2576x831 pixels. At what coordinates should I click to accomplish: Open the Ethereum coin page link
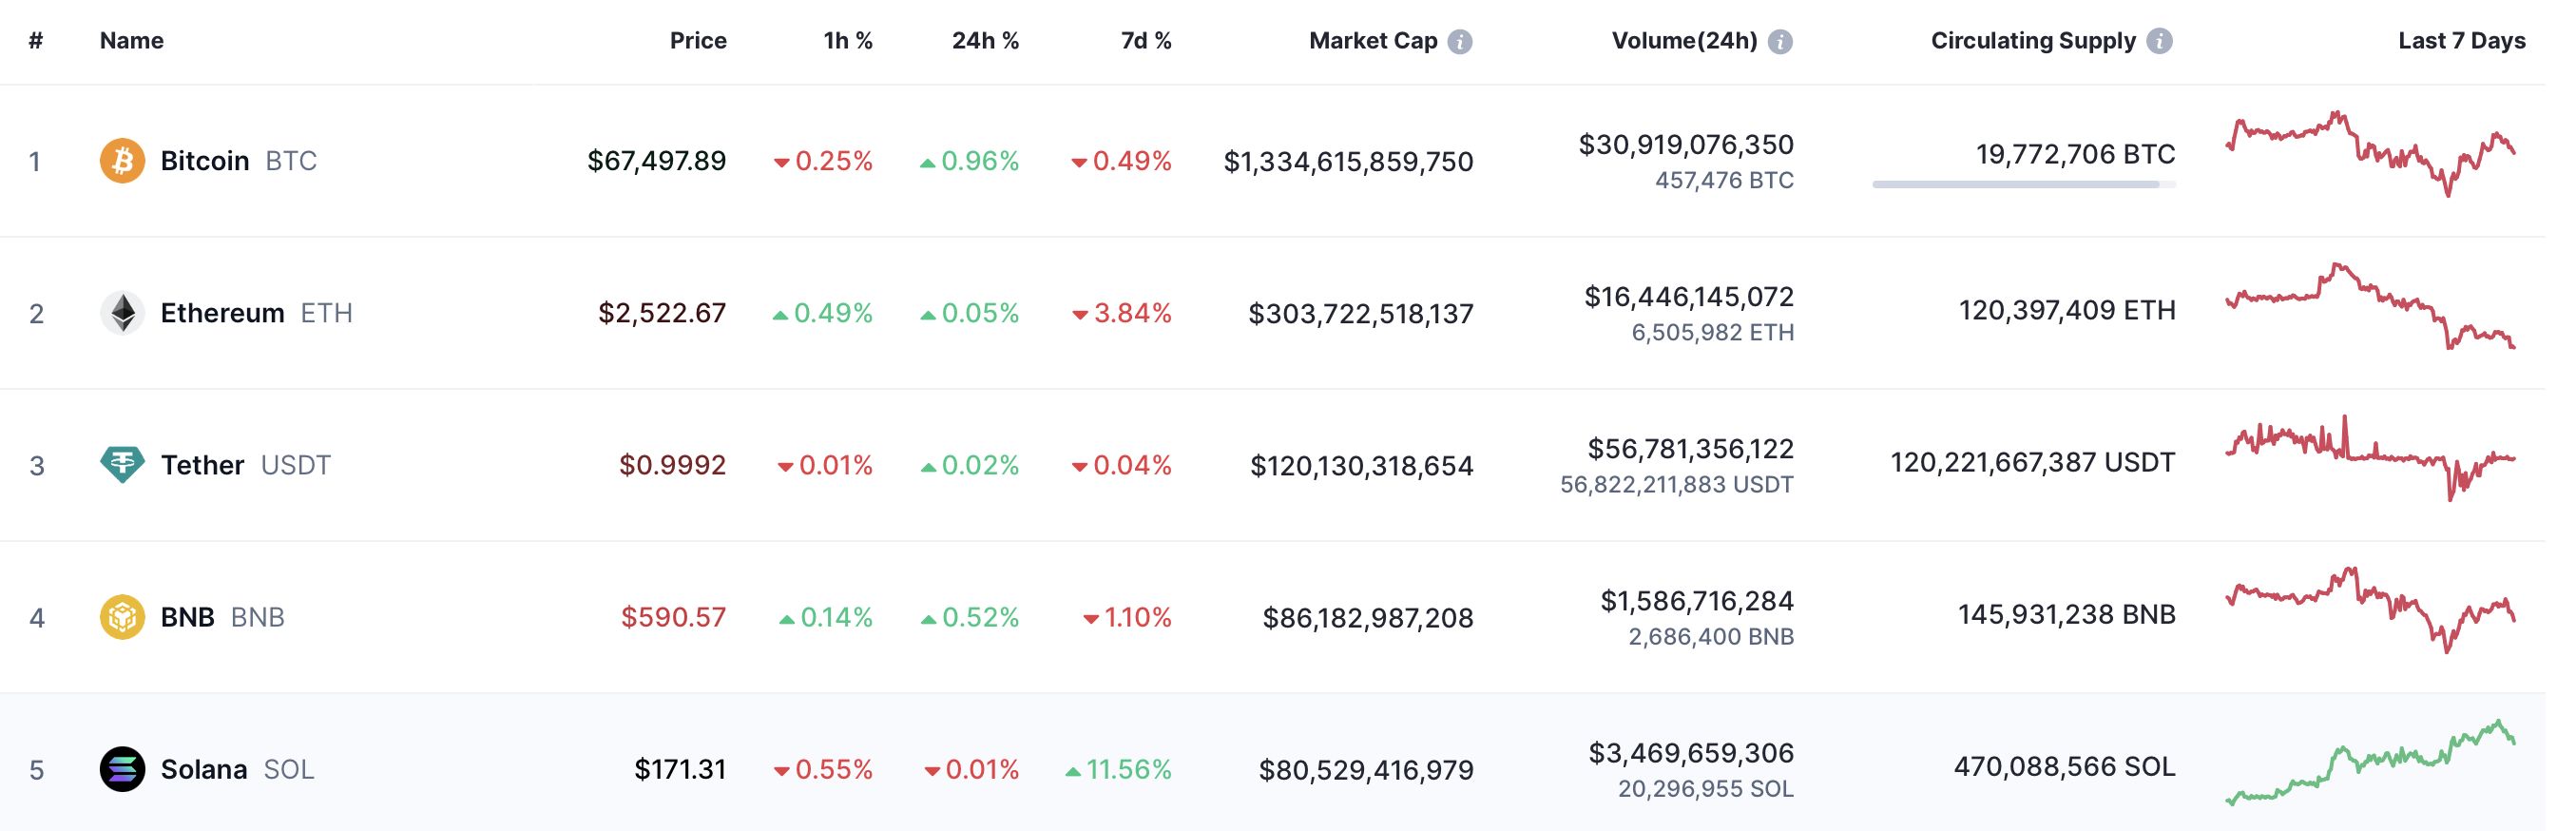(x=222, y=313)
